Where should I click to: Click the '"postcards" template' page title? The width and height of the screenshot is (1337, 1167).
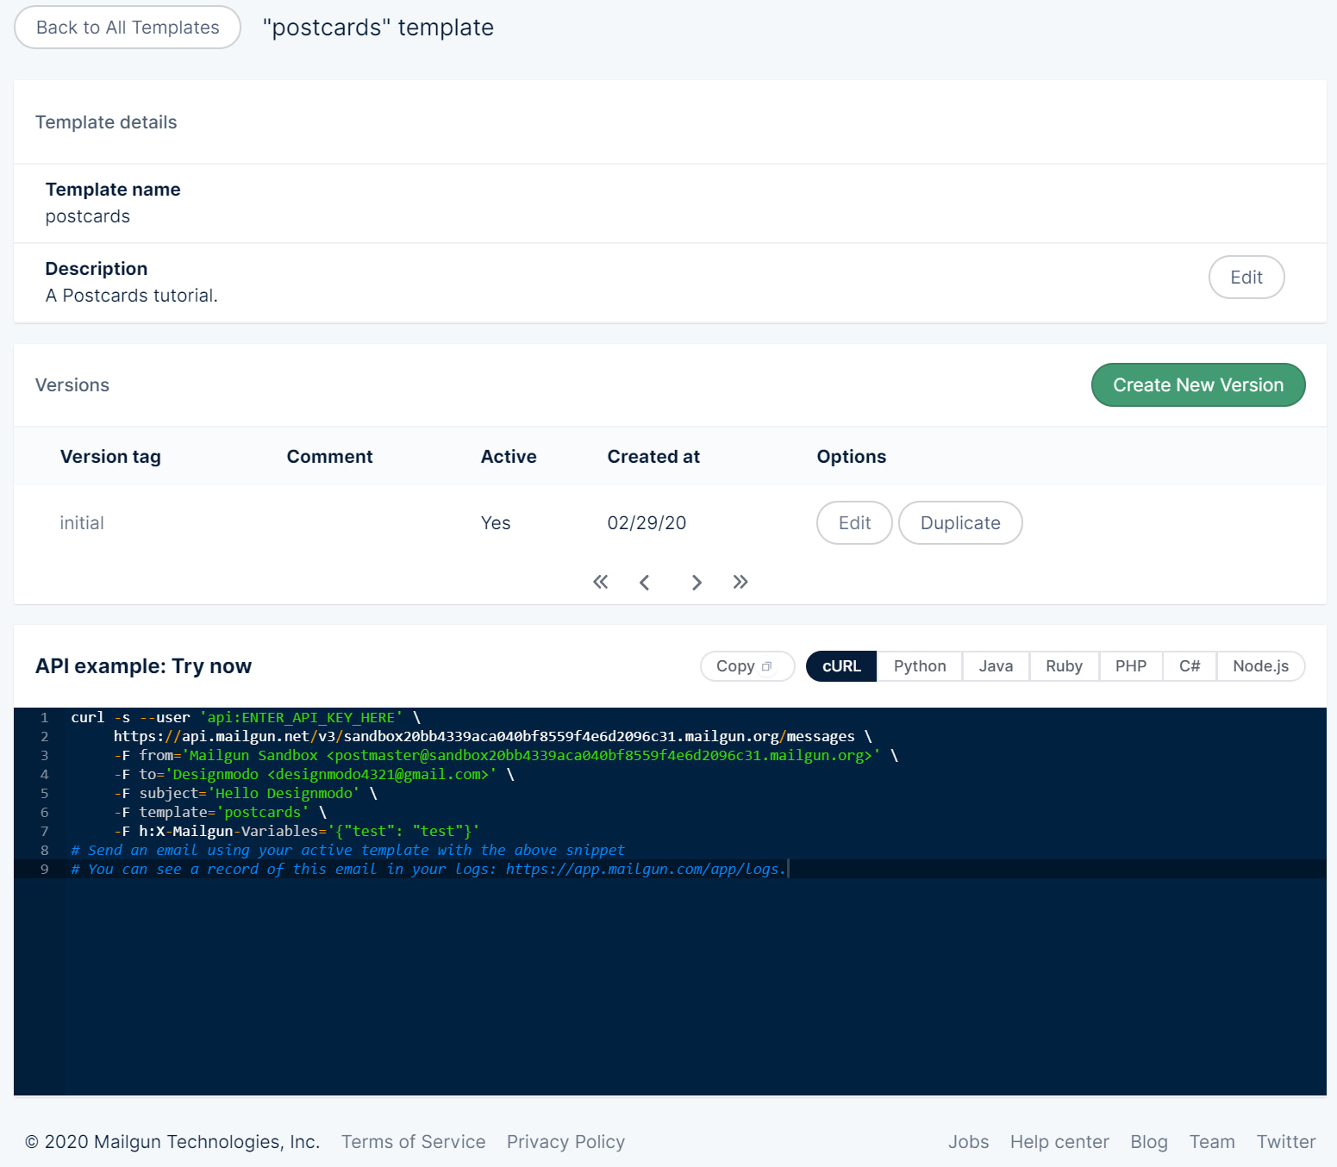tap(378, 28)
